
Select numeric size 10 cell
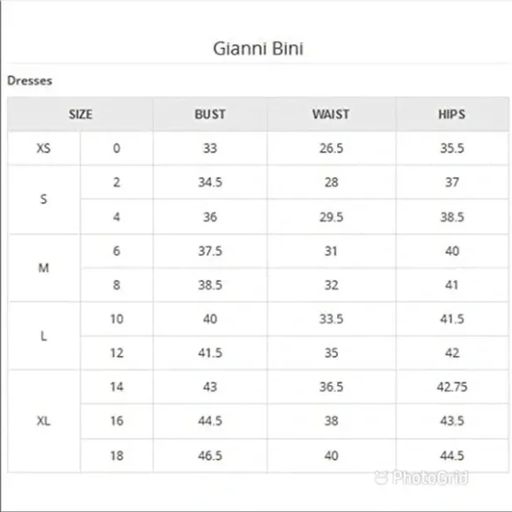[x=117, y=319]
